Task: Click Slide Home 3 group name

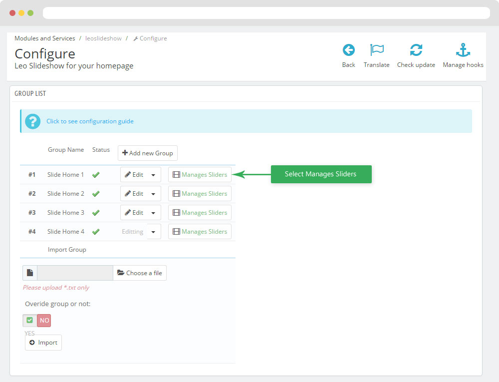Action: click(x=66, y=213)
